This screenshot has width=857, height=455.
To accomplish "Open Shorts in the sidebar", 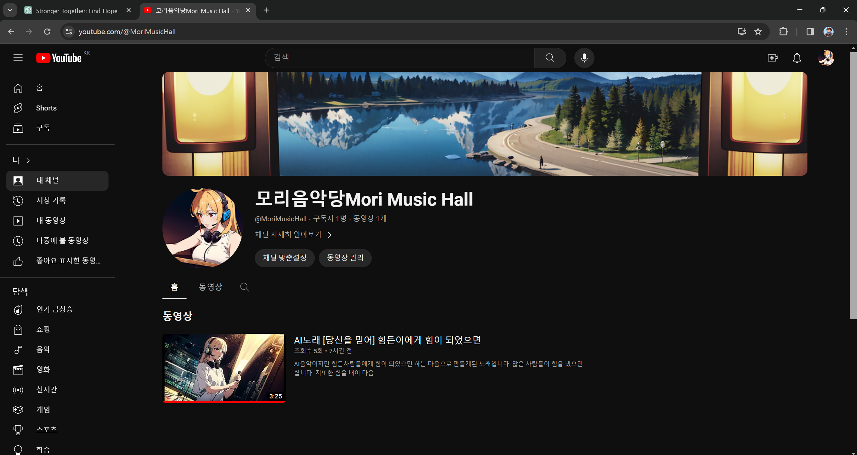I will pyautogui.click(x=46, y=108).
